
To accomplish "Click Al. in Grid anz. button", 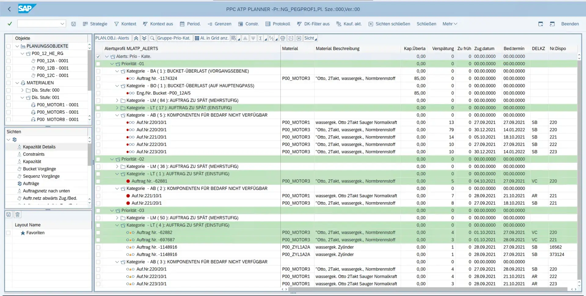I will tap(212, 38).
